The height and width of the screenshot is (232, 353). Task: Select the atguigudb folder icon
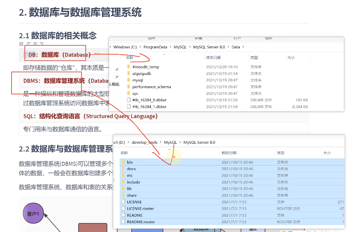click(129, 73)
